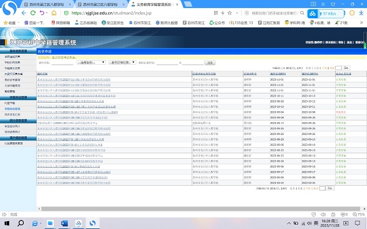Open the 百度一下 bookmark

pyautogui.click(x=34, y=23)
